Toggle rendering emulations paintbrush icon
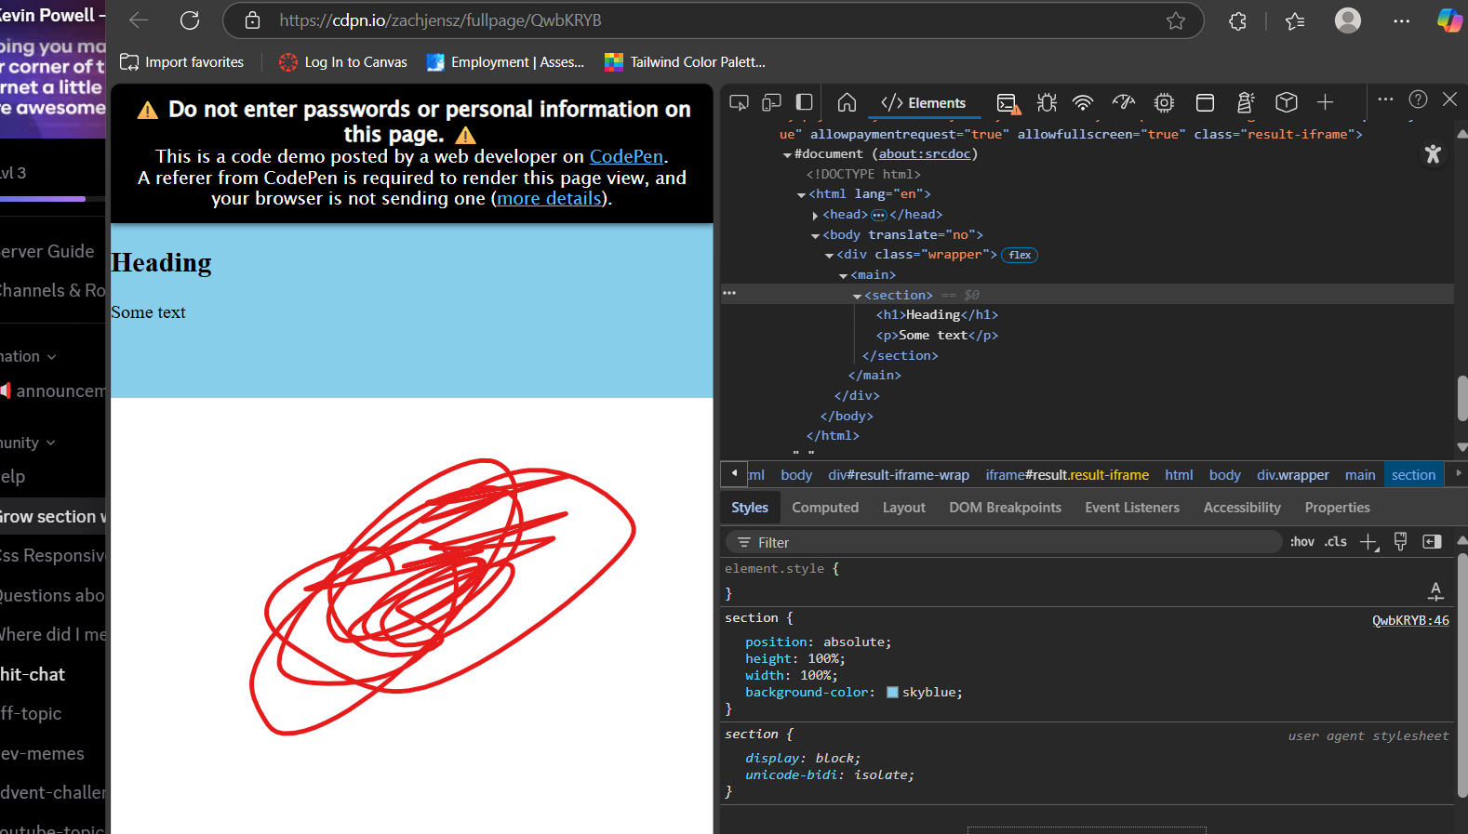The height and width of the screenshot is (834, 1468). tap(1400, 542)
